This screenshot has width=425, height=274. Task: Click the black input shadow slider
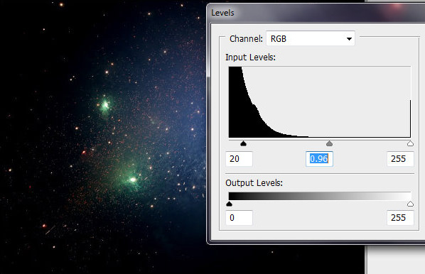pos(243,143)
